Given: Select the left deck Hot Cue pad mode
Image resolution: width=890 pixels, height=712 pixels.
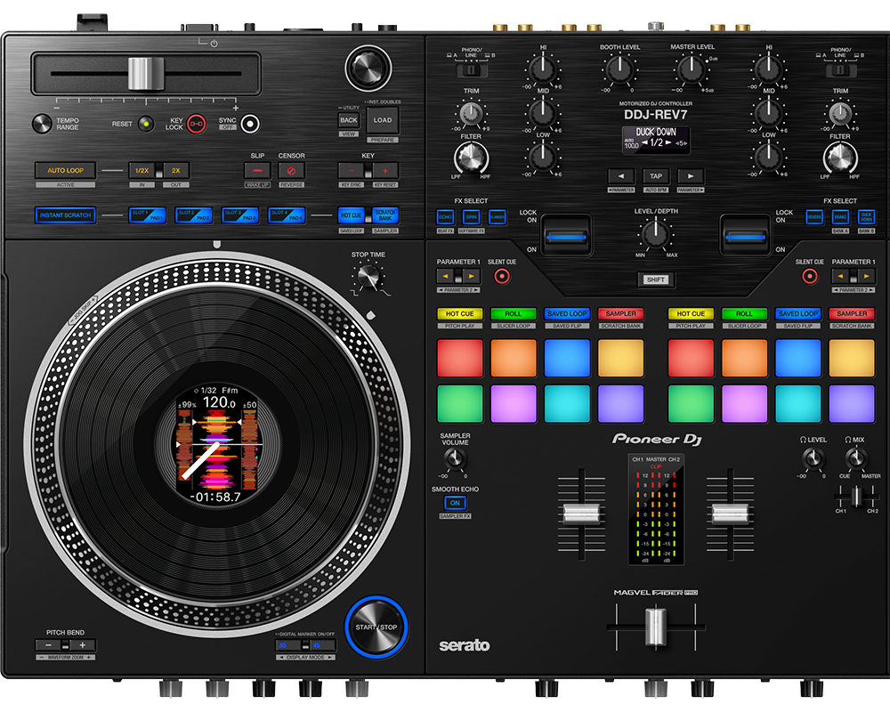Looking at the screenshot, I should point(459,313).
